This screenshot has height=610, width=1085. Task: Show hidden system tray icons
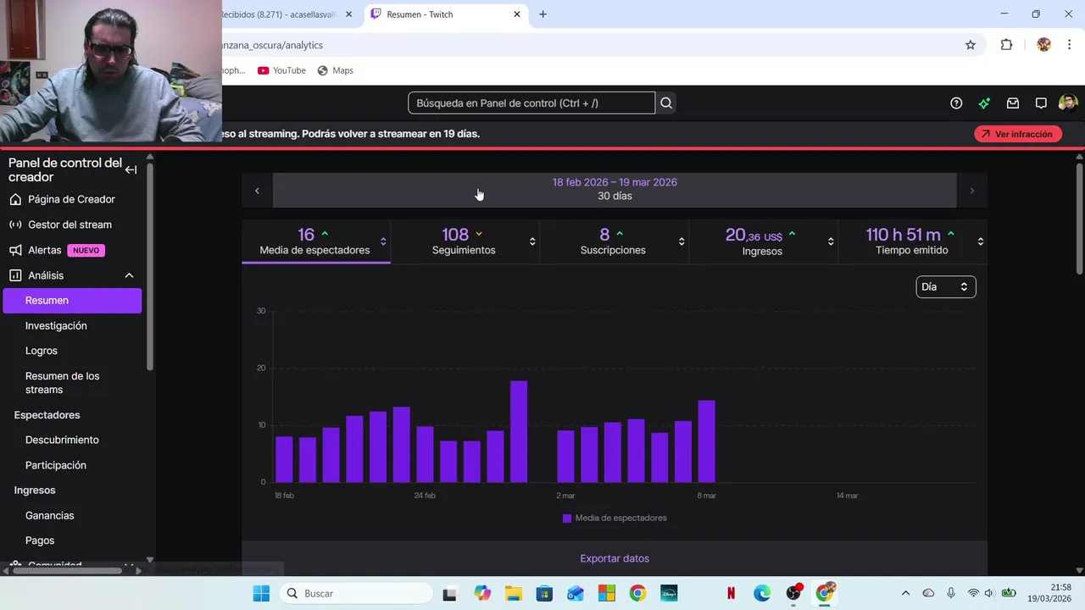pyautogui.click(x=905, y=593)
